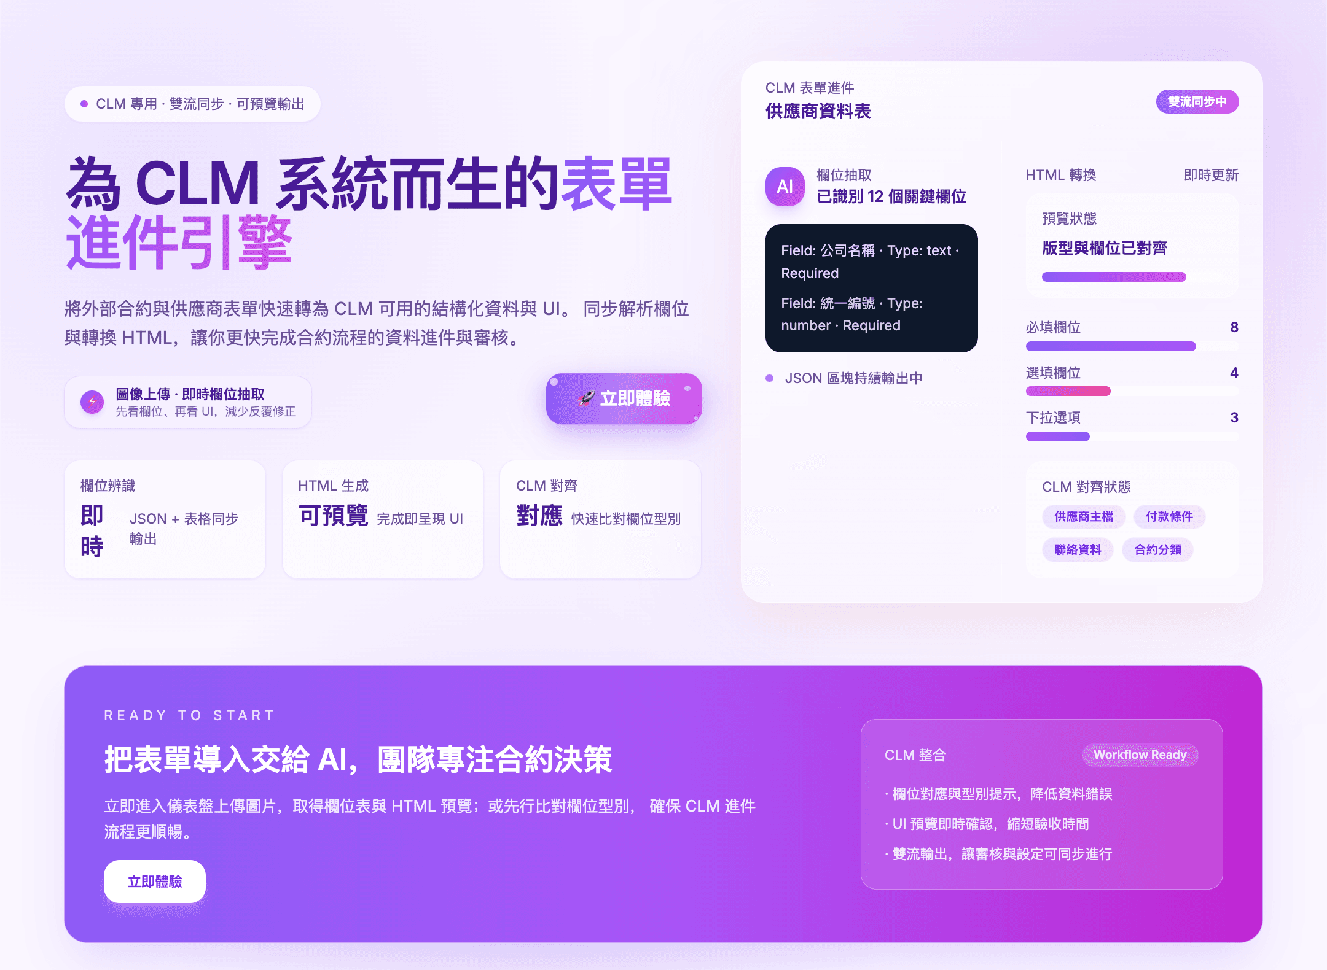The height and width of the screenshot is (970, 1327).
Task: Click the 供應商資料表 heading
Action: coord(818,111)
